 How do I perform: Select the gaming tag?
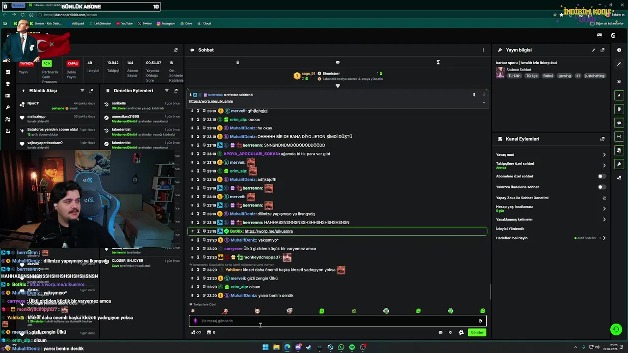coord(564,76)
